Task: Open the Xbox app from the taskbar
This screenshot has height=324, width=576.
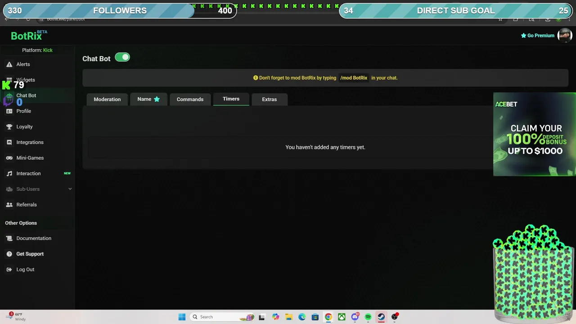Action: tap(342, 317)
